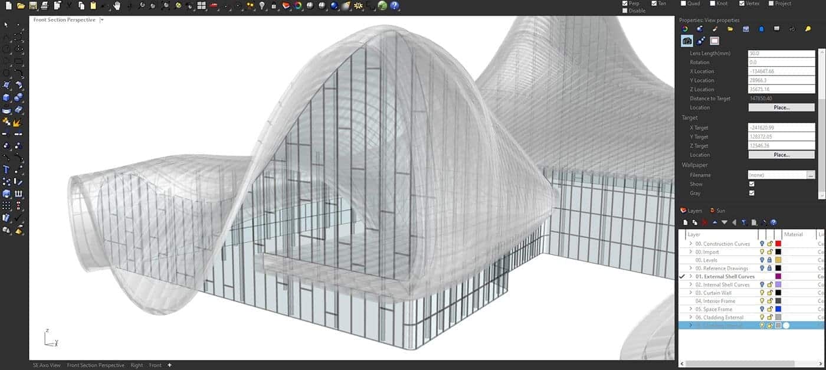Click the Place button under Target

781,155
